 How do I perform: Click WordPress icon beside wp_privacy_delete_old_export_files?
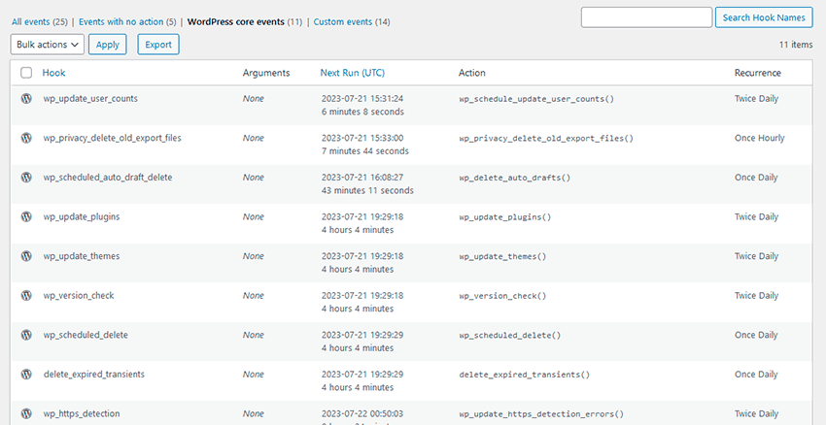[x=26, y=138]
